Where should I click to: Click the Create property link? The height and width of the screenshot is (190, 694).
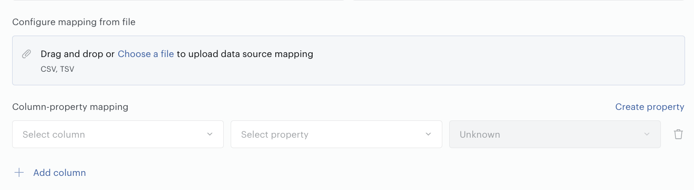coord(649,107)
